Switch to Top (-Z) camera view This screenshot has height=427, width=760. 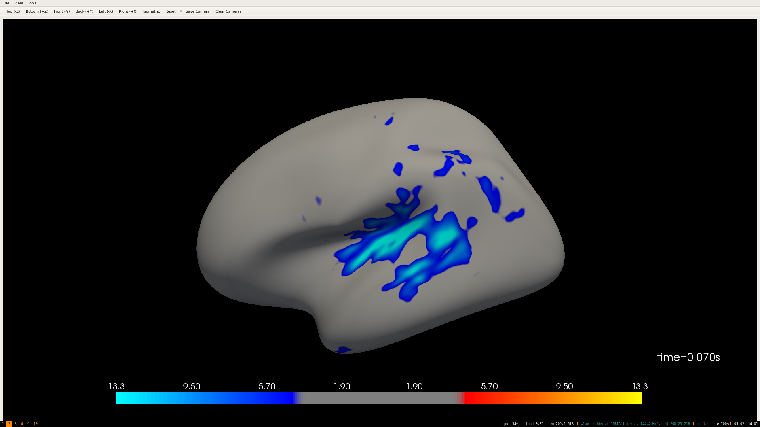pos(13,11)
